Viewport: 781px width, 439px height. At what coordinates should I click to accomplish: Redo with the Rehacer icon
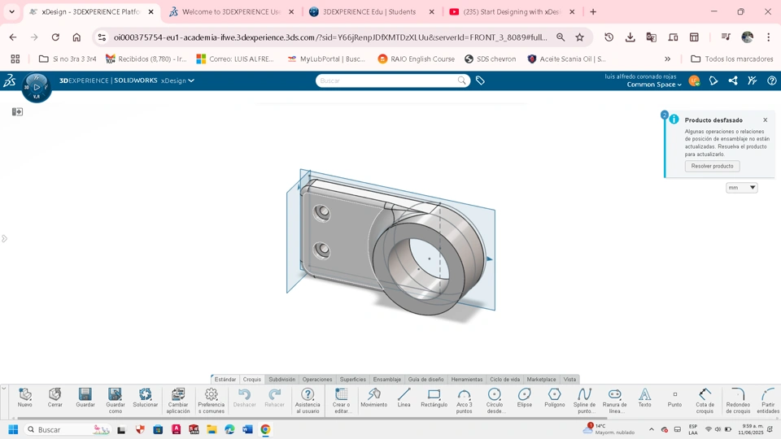pyautogui.click(x=274, y=395)
